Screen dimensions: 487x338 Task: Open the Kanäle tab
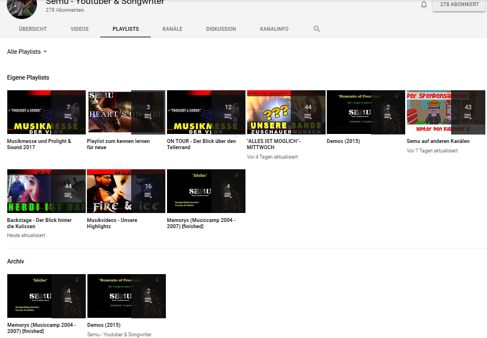172,29
